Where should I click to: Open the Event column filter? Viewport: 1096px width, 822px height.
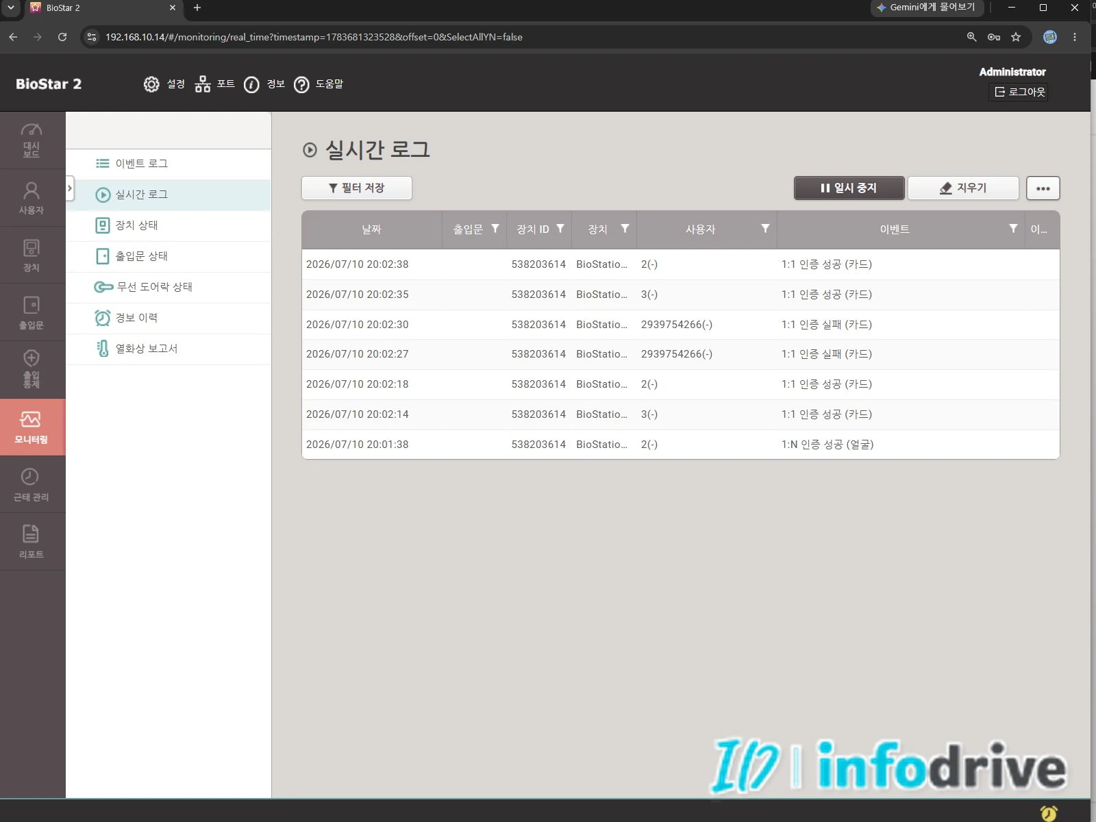(x=1013, y=229)
